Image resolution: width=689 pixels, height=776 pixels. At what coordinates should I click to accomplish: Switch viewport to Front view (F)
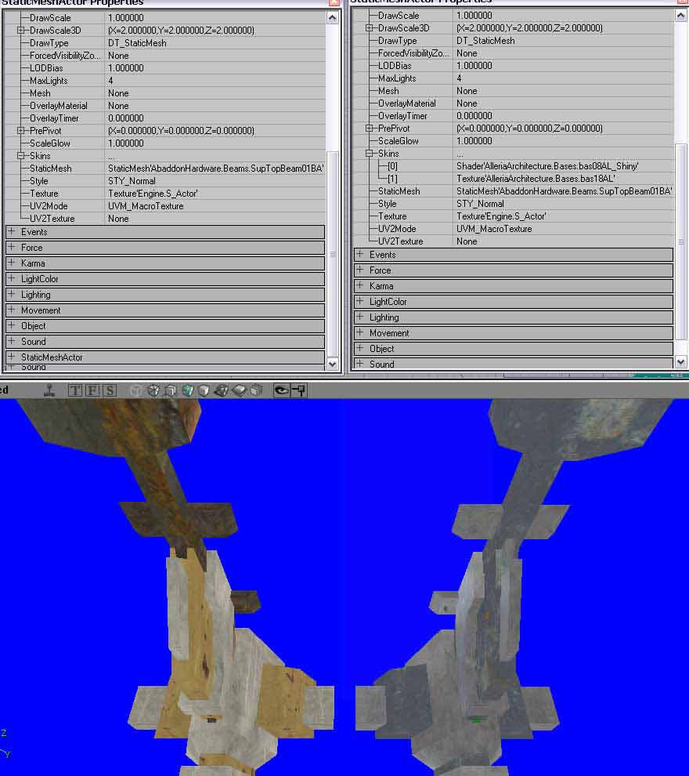tap(92, 390)
